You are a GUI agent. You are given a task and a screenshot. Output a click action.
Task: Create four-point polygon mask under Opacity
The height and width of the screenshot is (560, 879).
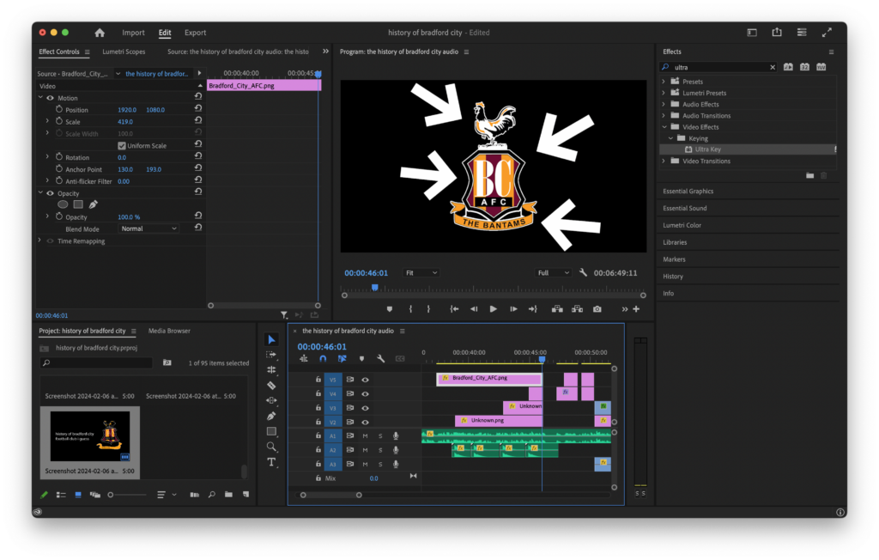(x=78, y=204)
